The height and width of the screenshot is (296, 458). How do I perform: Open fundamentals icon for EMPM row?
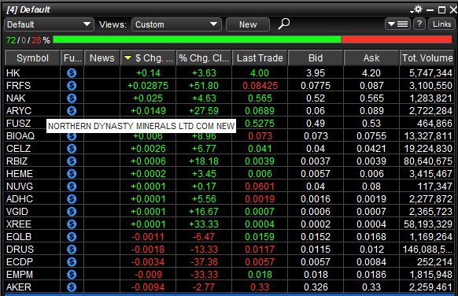click(72, 274)
